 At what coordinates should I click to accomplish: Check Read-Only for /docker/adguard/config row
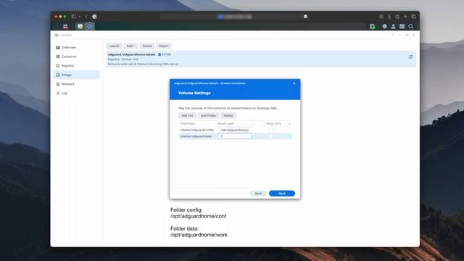270,130
